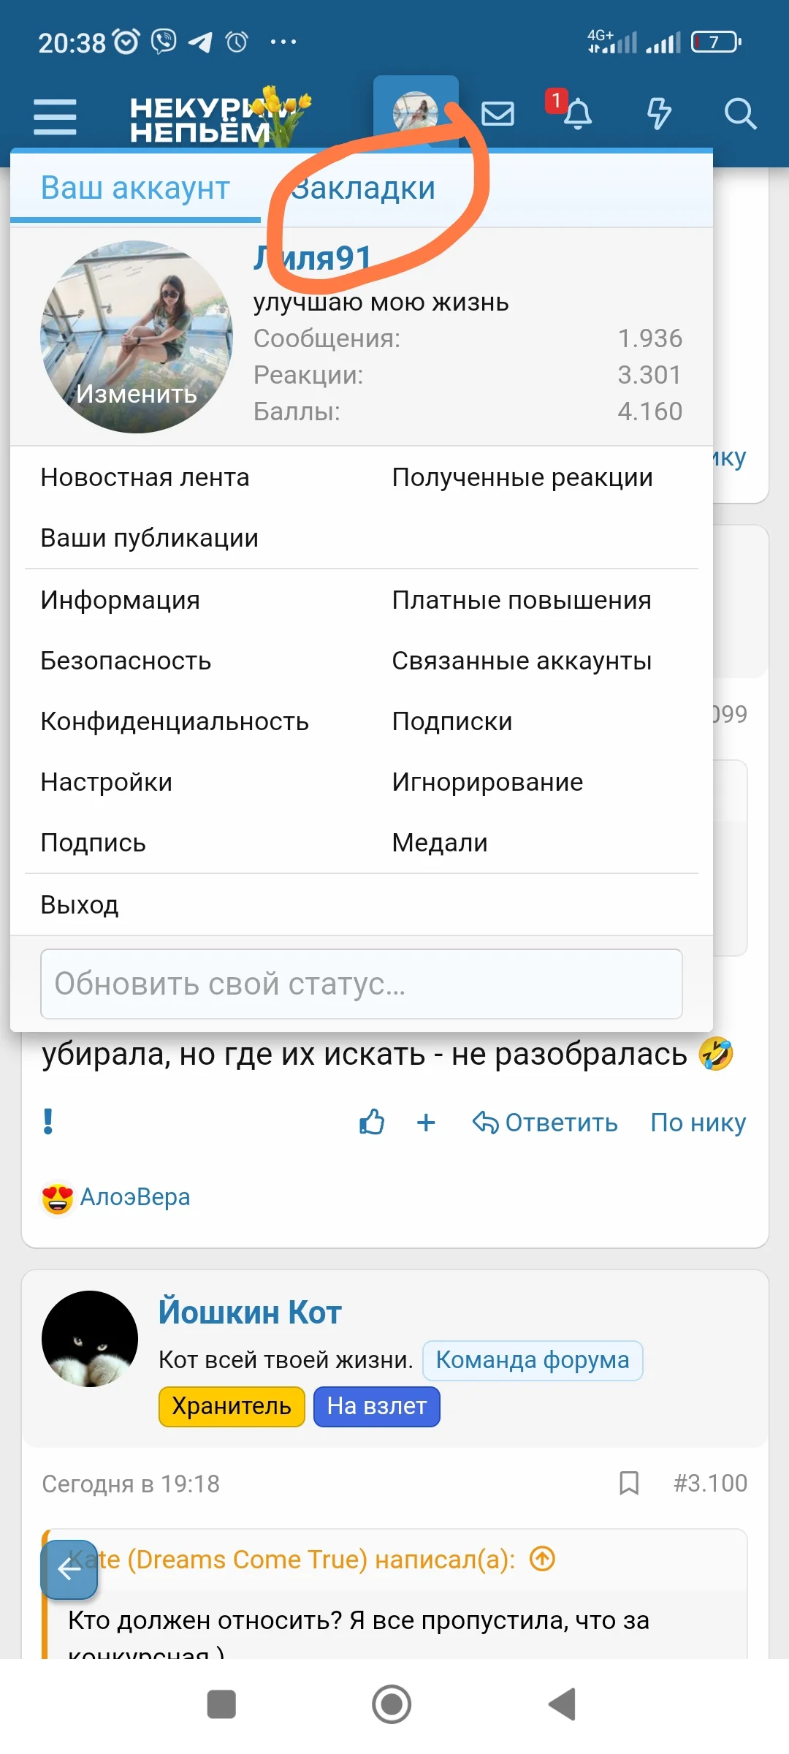Select Выход to log out
This screenshot has width=789, height=1754.
80,903
